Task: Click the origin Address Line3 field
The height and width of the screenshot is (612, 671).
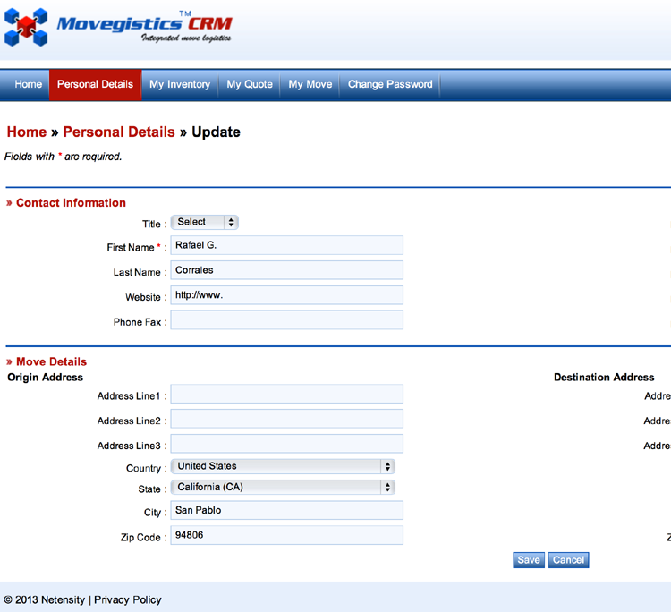Action: pyautogui.click(x=286, y=444)
